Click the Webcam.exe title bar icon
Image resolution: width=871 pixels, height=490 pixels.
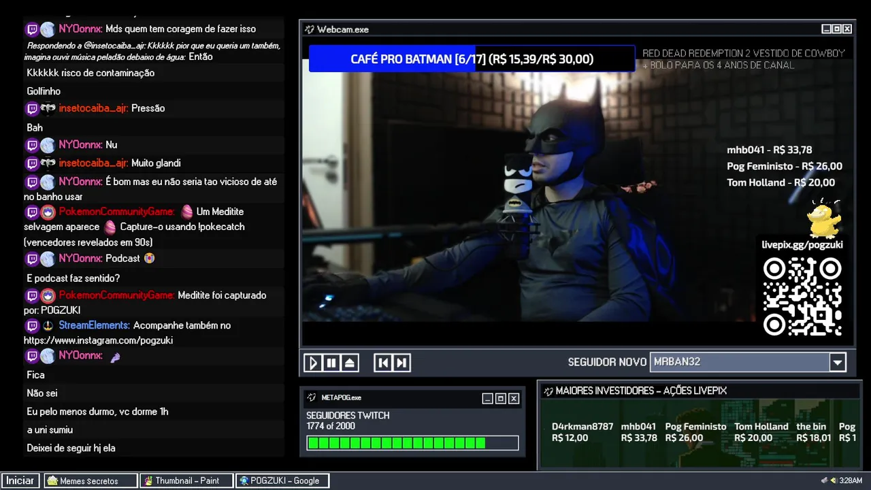tap(310, 29)
